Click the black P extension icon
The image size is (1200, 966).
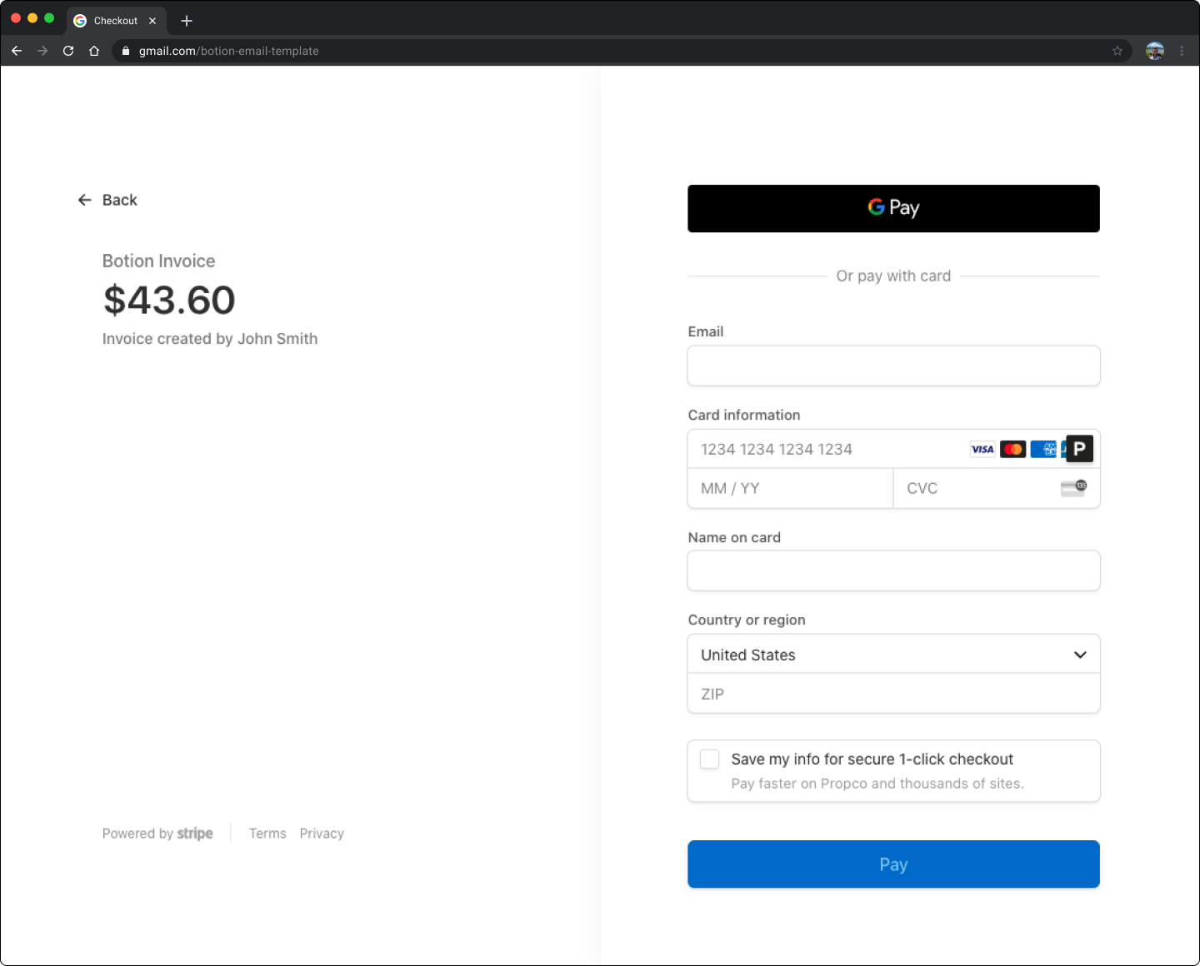pyautogui.click(x=1079, y=449)
